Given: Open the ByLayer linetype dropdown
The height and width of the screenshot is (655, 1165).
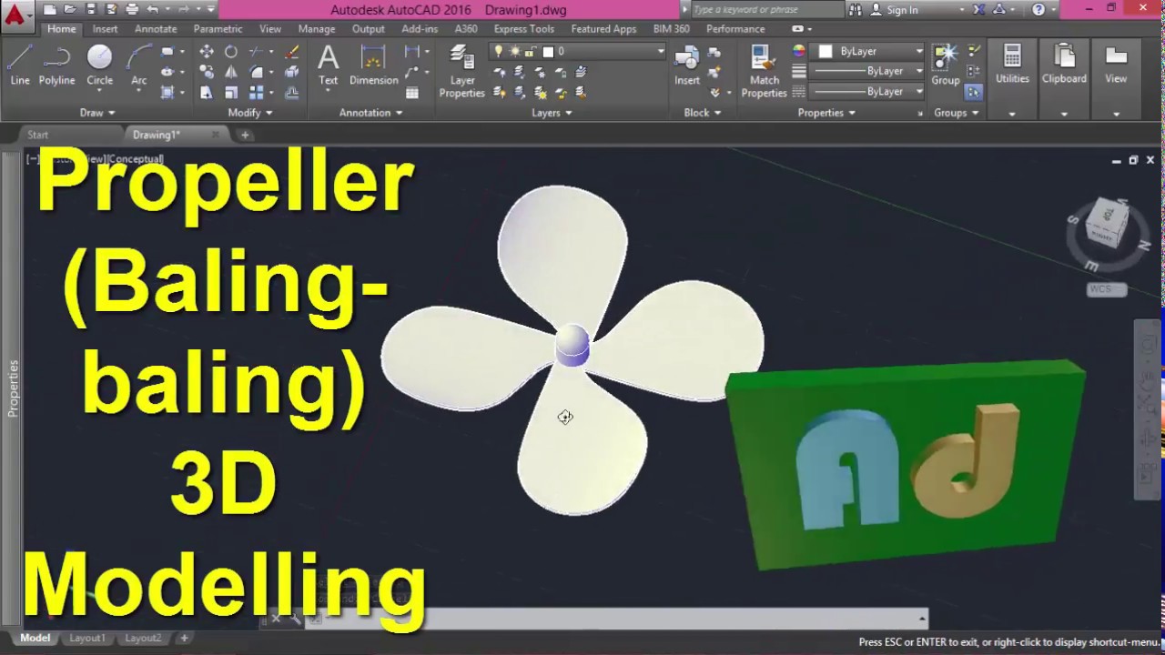Looking at the screenshot, I should pos(866,92).
